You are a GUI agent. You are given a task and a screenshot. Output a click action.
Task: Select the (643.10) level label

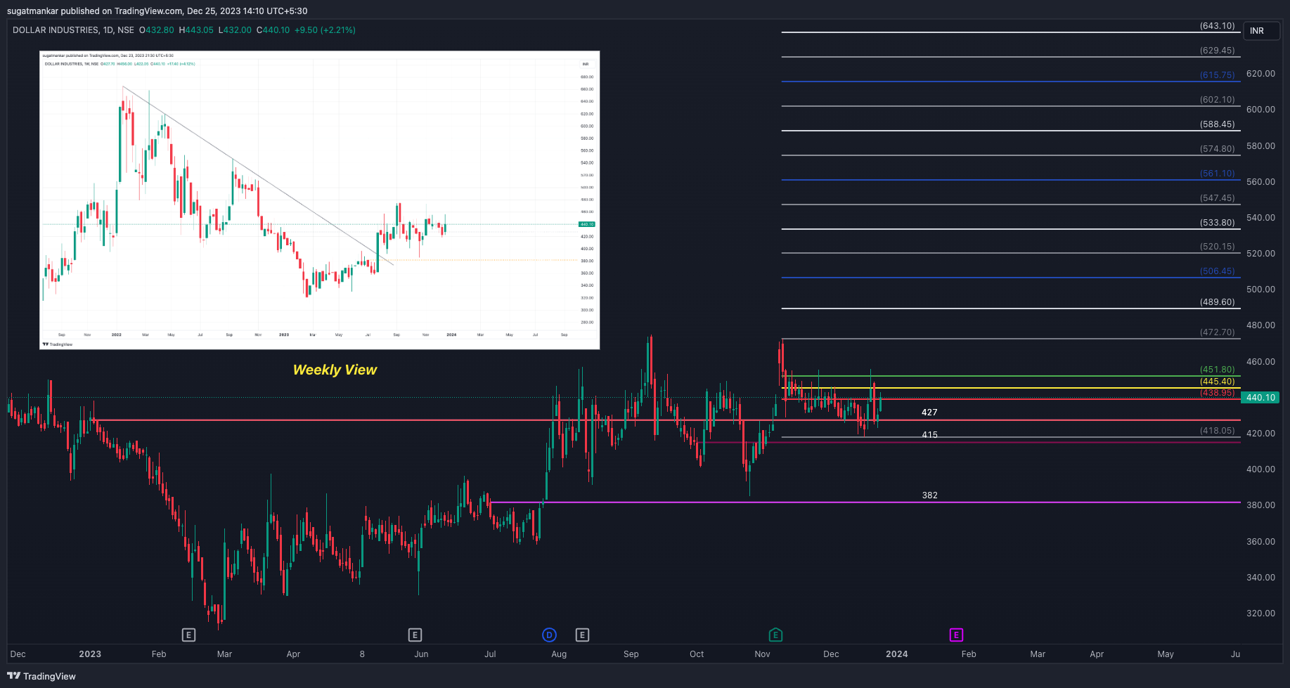(1218, 26)
